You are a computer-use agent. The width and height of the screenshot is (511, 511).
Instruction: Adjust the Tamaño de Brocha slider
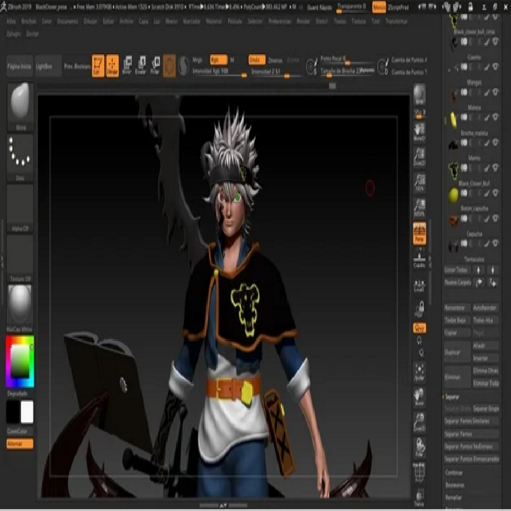click(x=347, y=72)
